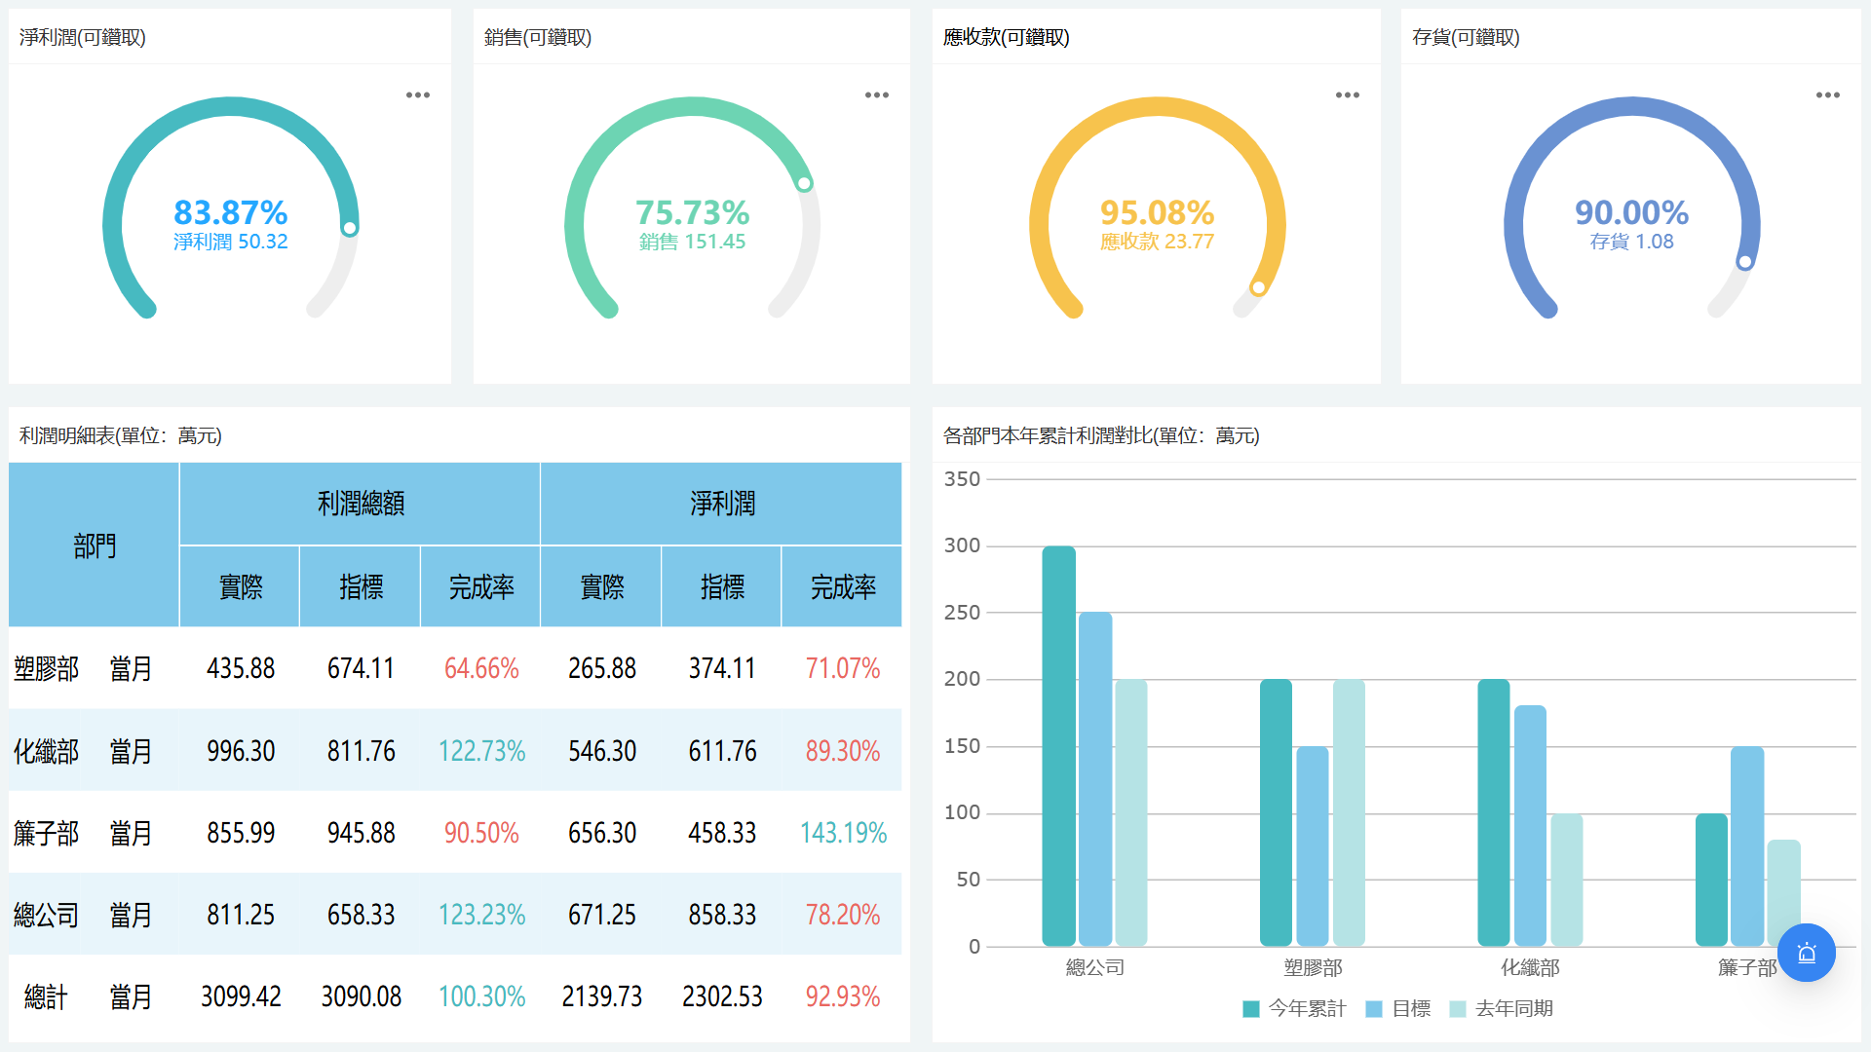Toggle the 去年同期 legend swatch
This screenshot has width=1871, height=1052.
pyautogui.click(x=1458, y=1009)
